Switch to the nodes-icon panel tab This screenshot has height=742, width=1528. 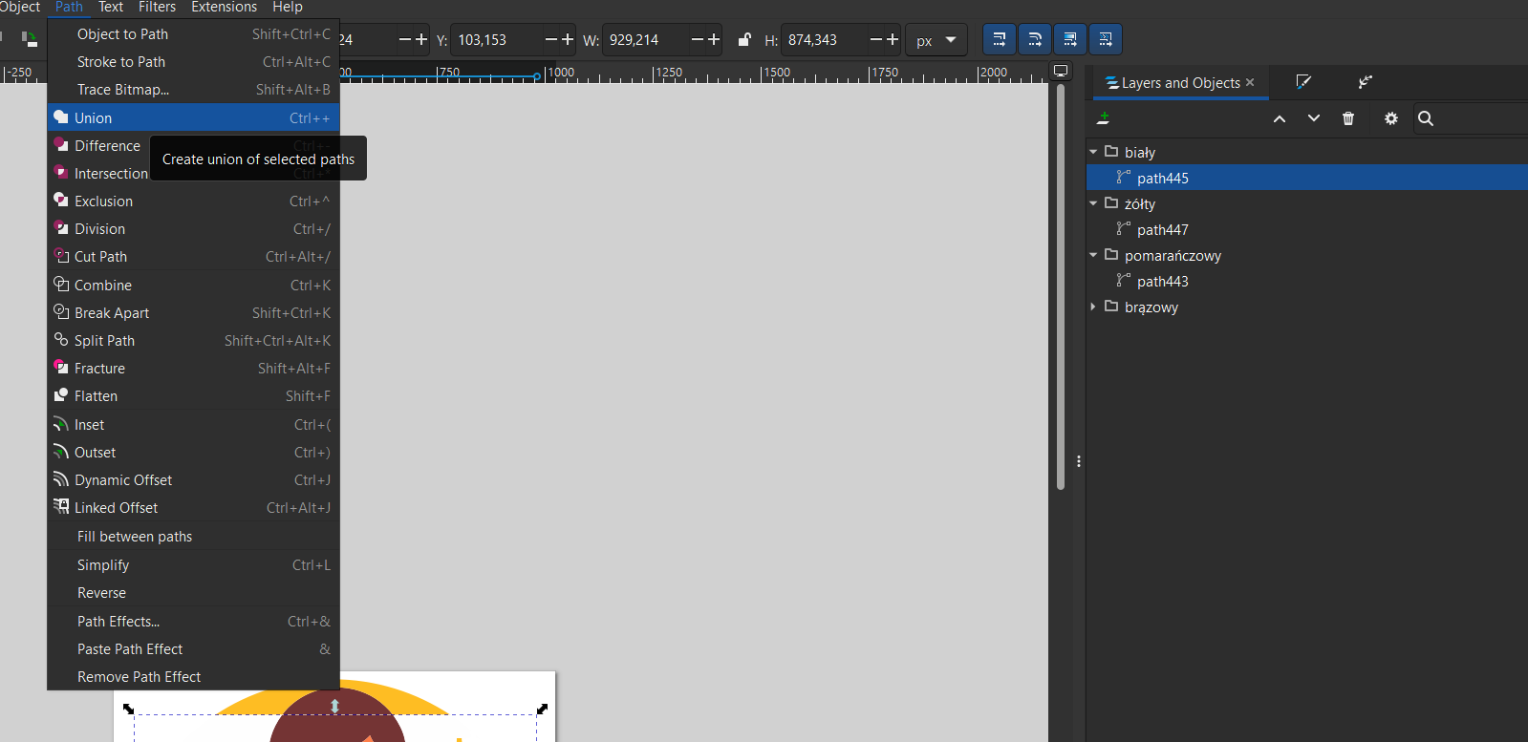point(1366,82)
